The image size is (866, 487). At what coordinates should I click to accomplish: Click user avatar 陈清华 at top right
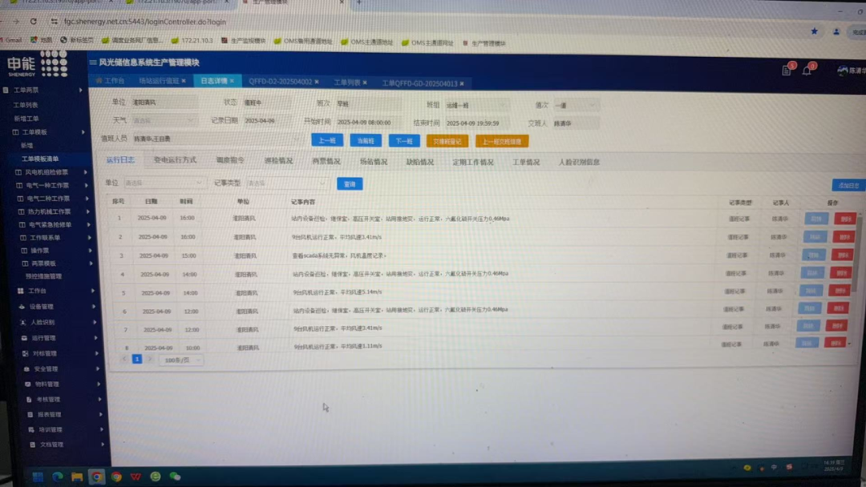(x=845, y=70)
